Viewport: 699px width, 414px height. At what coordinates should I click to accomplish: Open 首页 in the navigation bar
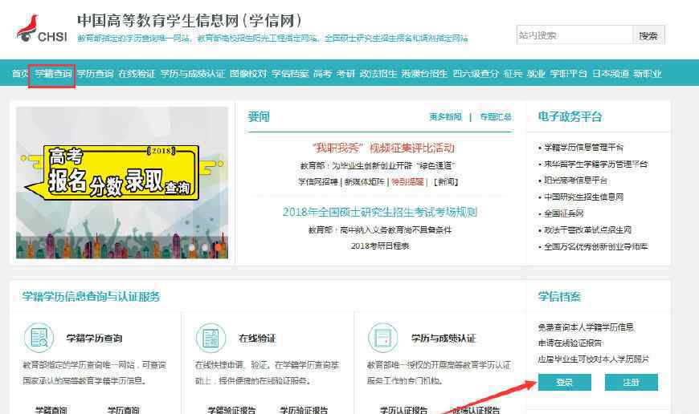19,74
